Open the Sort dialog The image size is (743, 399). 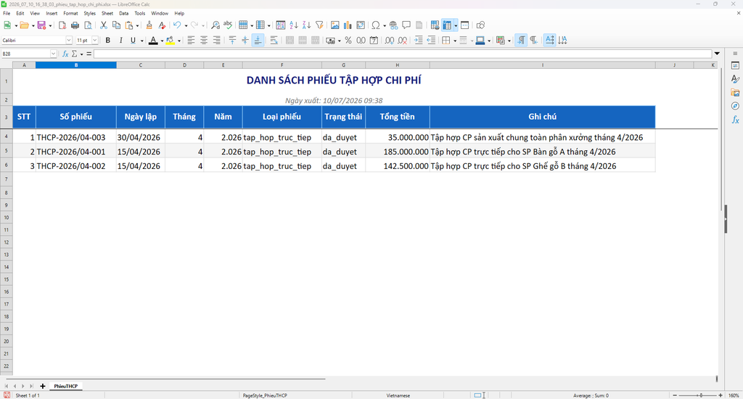click(x=281, y=25)
